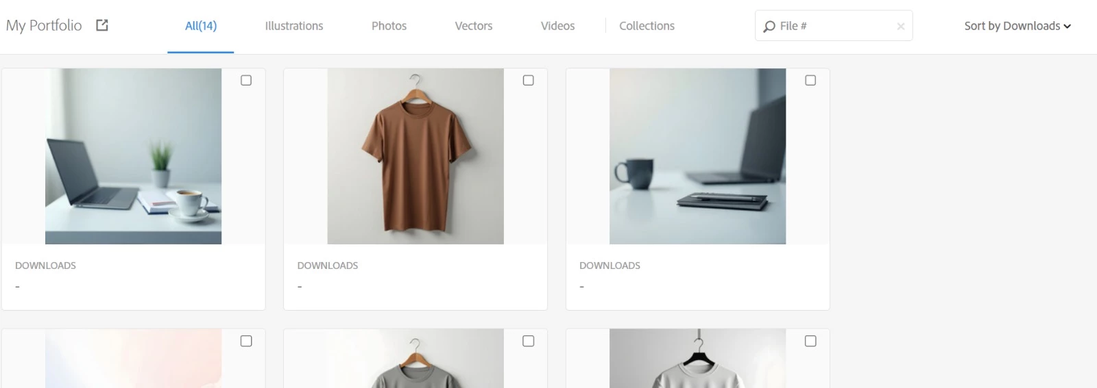Click DOWNLOADS label under dark mug image
Screen dimensions: 1097x388
tap(610, 266)
